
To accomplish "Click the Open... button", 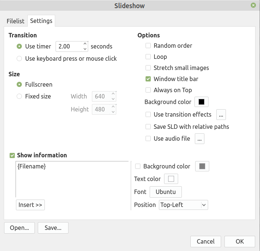I will [20, 228].
